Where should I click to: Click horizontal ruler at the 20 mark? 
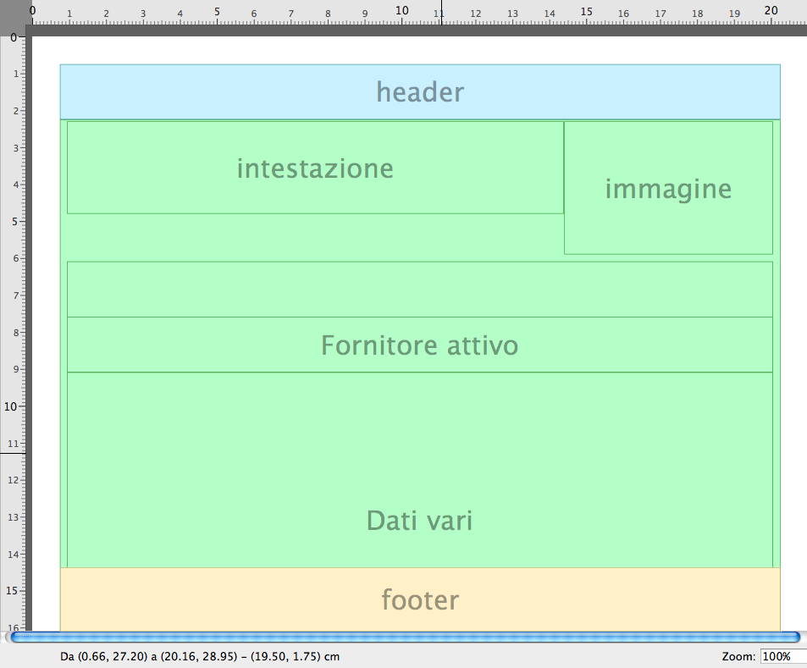[771, 12]
